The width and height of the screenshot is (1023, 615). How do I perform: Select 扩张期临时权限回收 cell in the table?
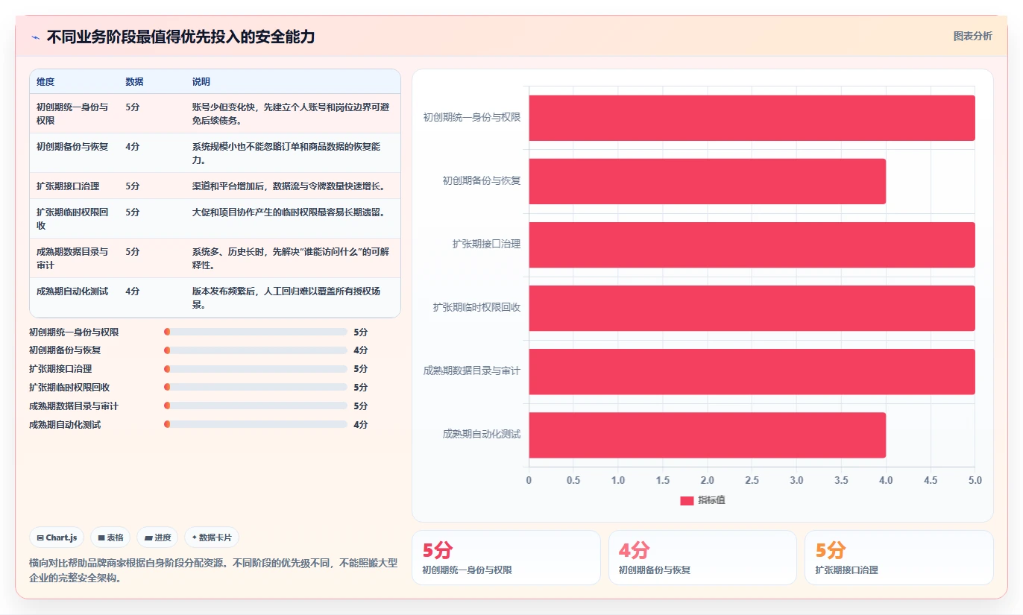pos(73,218)
